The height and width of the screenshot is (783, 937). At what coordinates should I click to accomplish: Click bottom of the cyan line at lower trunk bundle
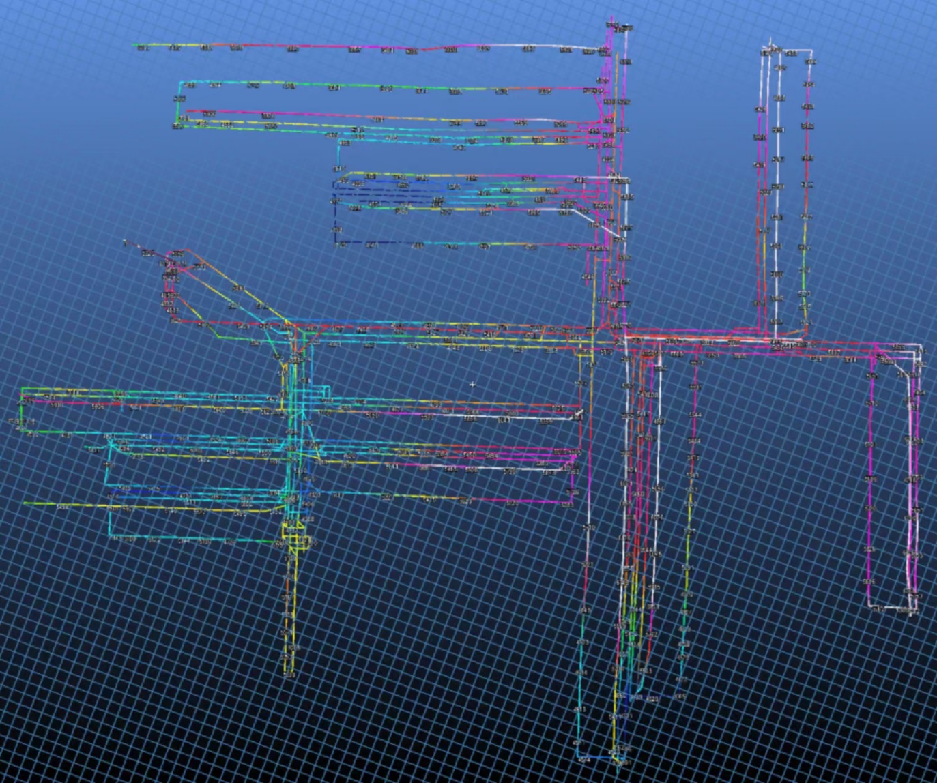pyautogui.click(x=580, y=757)
